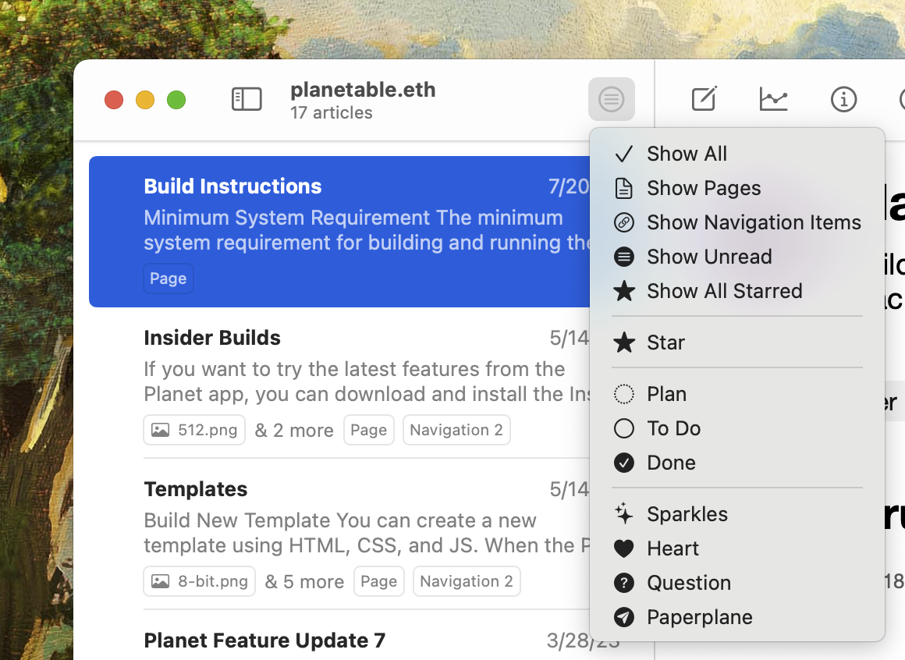Apply the Paperplane star type

(699, 617)
